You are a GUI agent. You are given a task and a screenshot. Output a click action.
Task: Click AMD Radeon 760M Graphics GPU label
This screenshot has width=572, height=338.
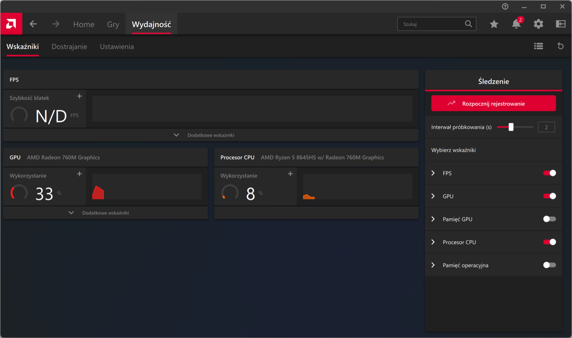63,157
